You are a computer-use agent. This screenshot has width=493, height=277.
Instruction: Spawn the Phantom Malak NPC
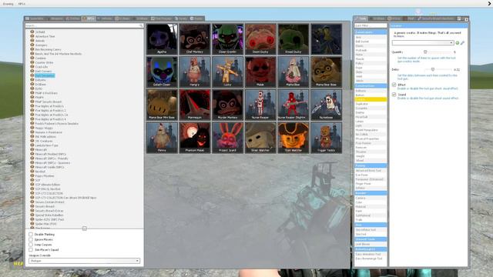[195, 138]
